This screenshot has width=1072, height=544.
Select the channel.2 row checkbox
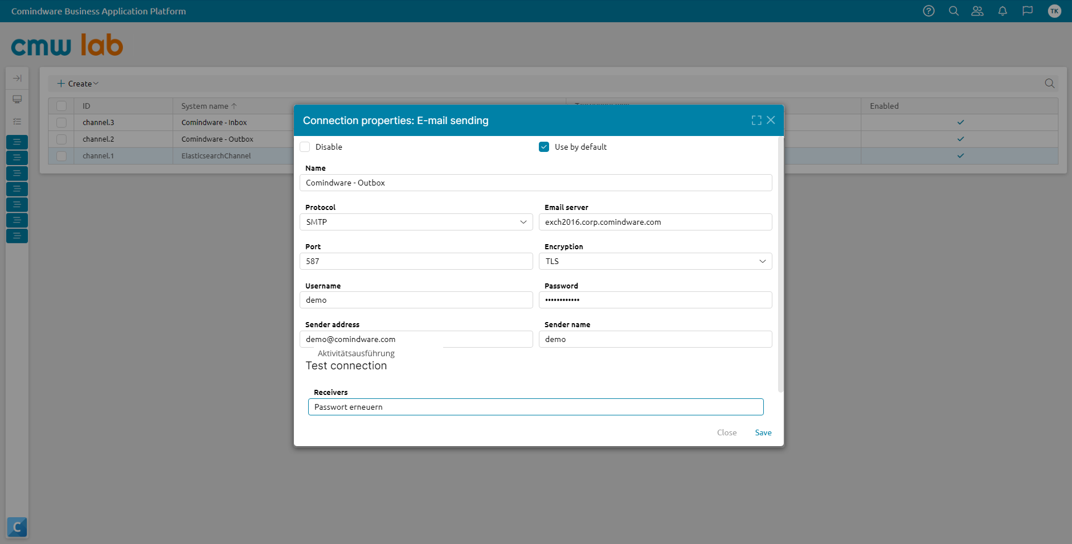pos(62,139)
